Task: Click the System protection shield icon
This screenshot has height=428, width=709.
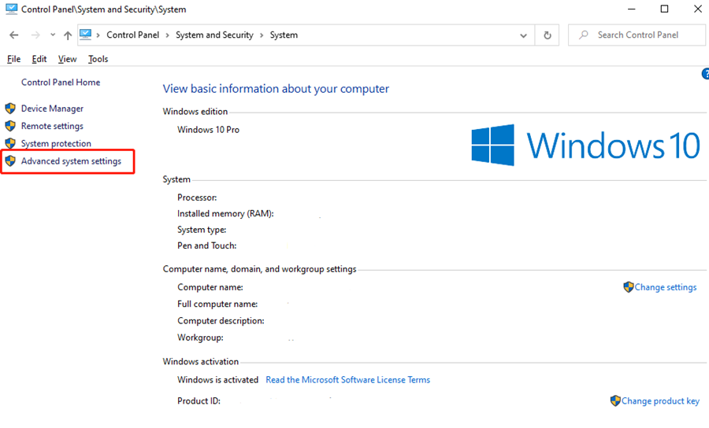Action: (x=10, y=143)
